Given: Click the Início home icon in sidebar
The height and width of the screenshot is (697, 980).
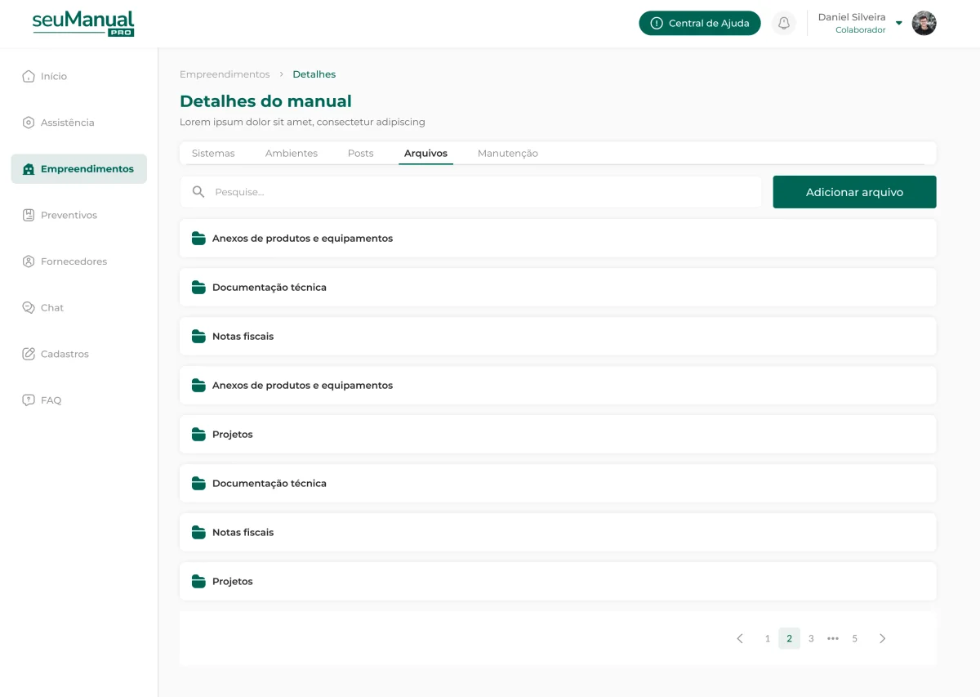Looking at the screenshot, I should [x=29, y=76].
